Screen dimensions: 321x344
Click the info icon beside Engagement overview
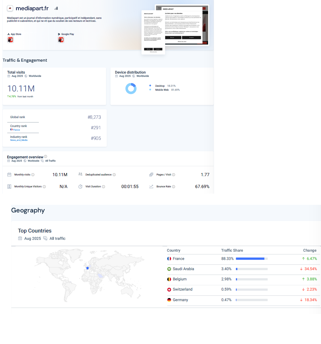(45, 157)
